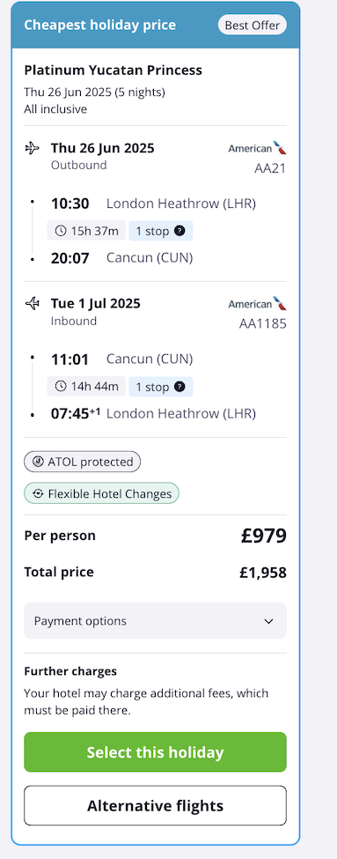Screen dimensions: 337x859
Task: Open Alternative flights
Action: pyautogui.click(x=156, y=806)
